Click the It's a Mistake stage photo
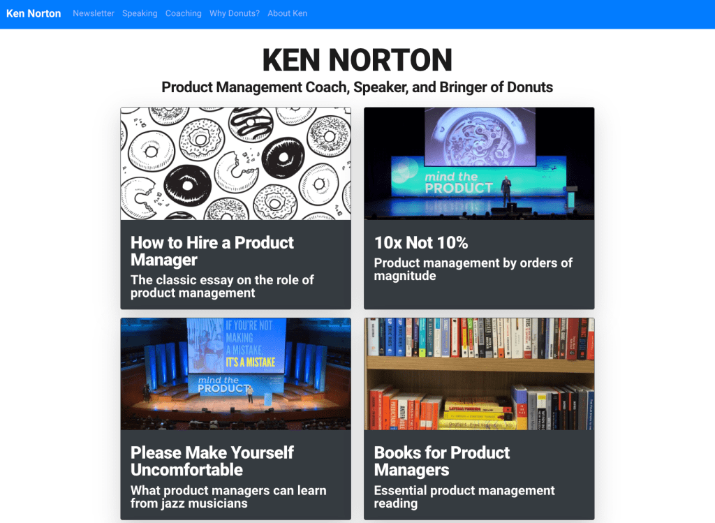The width and height of the screenshot is (715, 523). (236, 374)
